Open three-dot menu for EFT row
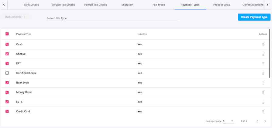Image resolution: width=272 pixels, height=128 pixels. 263,64
